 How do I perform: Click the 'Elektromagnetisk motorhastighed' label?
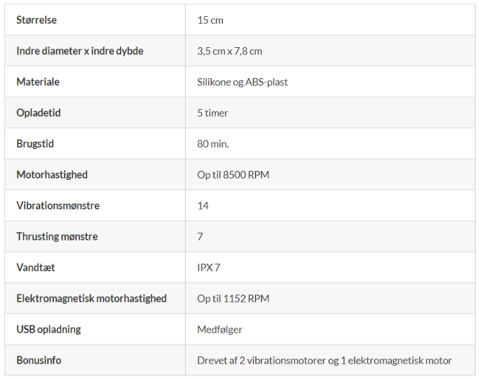point(91,298)
